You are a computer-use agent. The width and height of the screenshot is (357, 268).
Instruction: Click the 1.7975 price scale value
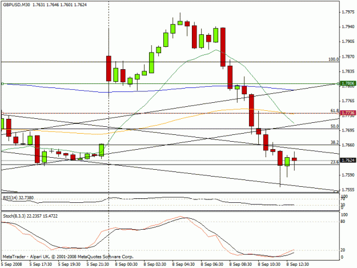coord(348,12)
